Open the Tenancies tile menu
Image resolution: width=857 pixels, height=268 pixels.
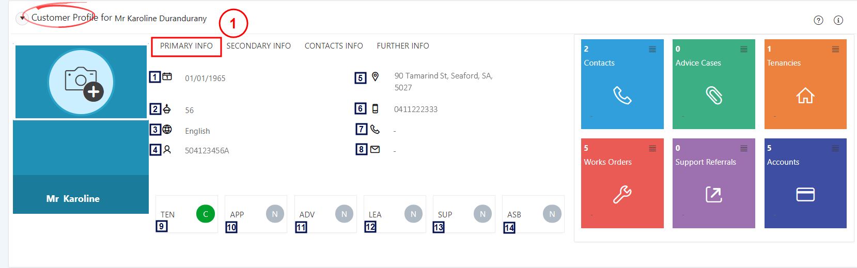click(x=835, y=49)
